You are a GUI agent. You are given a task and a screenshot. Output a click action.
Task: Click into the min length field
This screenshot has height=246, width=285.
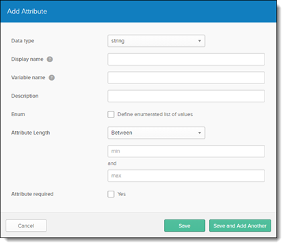tap(186, 151)
